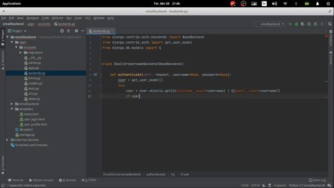This screenshot has height=188, width=334.
Task: Select user_login.html in templates folder
Action: (x=34, y=119)
